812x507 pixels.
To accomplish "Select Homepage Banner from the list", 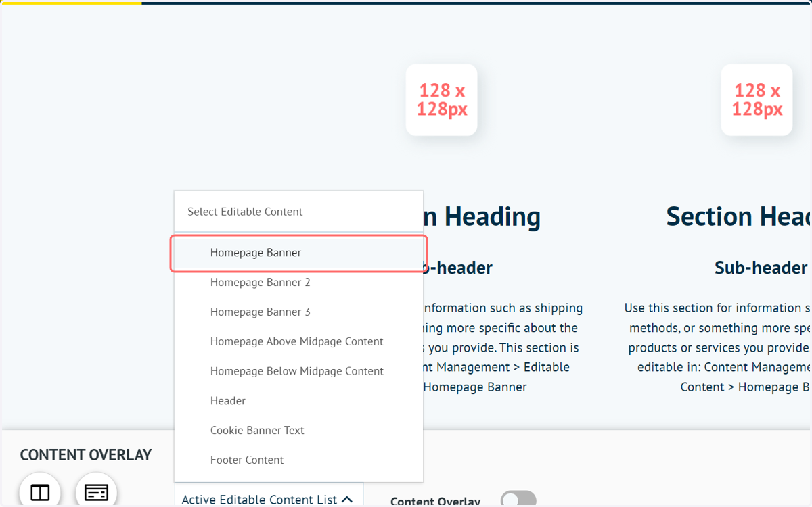I will point(298,253).
